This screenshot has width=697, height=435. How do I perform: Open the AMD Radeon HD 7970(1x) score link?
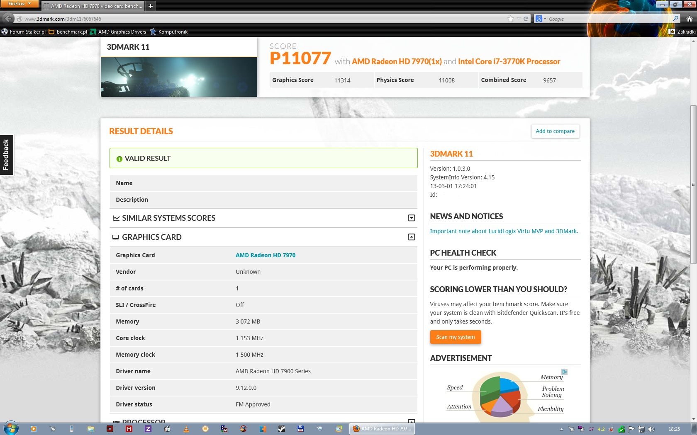(x=397, y=61)
